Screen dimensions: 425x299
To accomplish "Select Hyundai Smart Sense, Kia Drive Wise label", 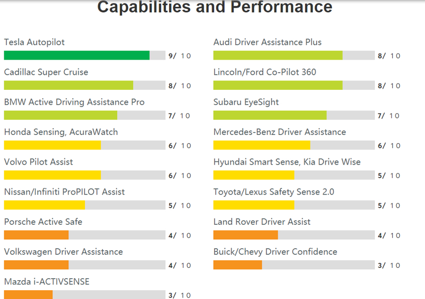I will click(x=287, y=162).
